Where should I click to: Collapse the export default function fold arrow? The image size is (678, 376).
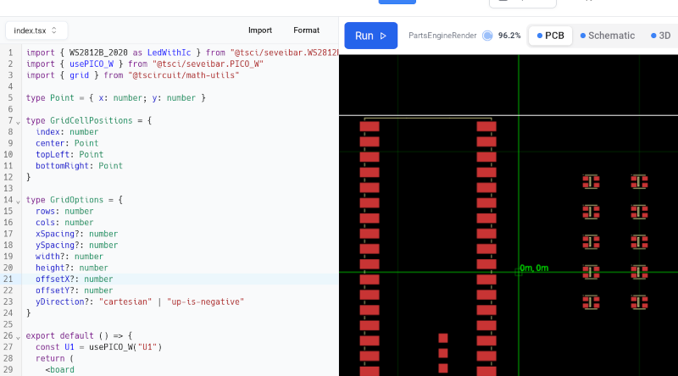pyautogui.click(x=18, y=336)
